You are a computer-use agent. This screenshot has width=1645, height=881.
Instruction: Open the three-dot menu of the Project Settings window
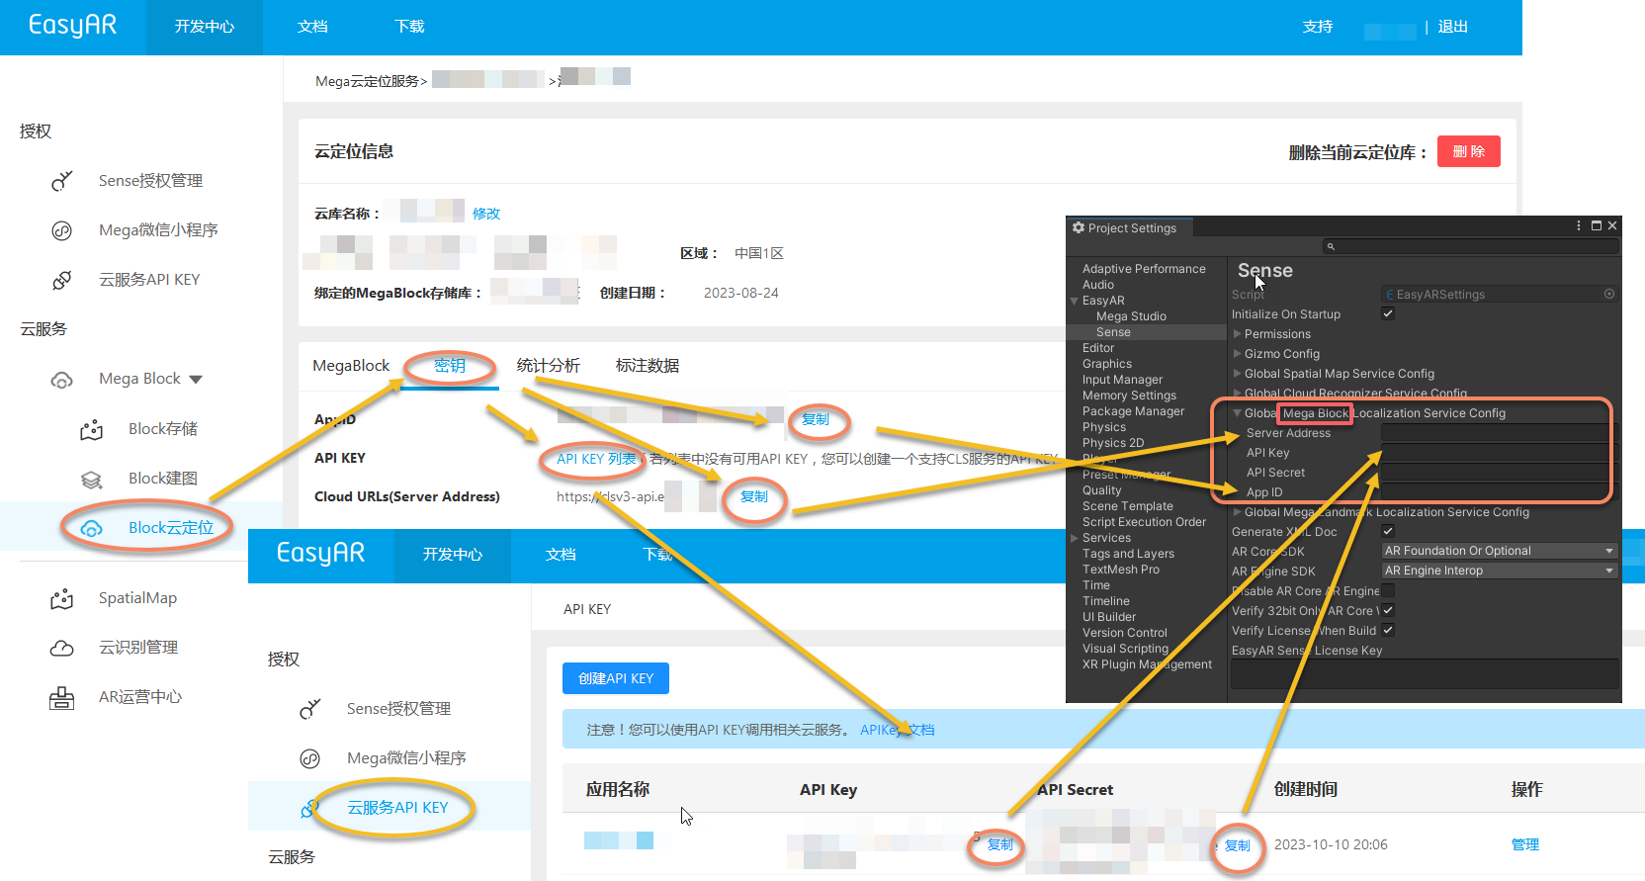1578,225
